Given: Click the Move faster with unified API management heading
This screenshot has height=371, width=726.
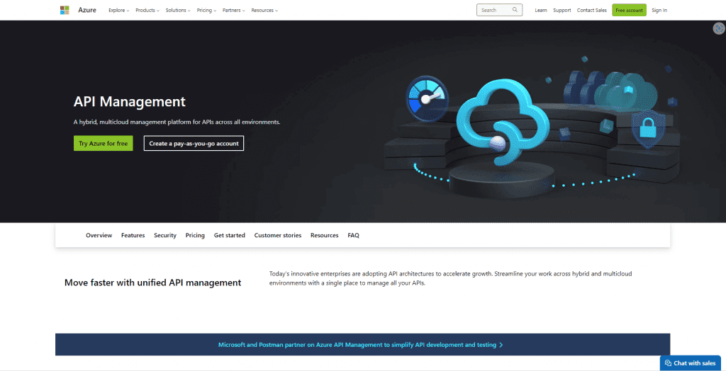Looking at the screenshot, I should (x=153, y=282).
